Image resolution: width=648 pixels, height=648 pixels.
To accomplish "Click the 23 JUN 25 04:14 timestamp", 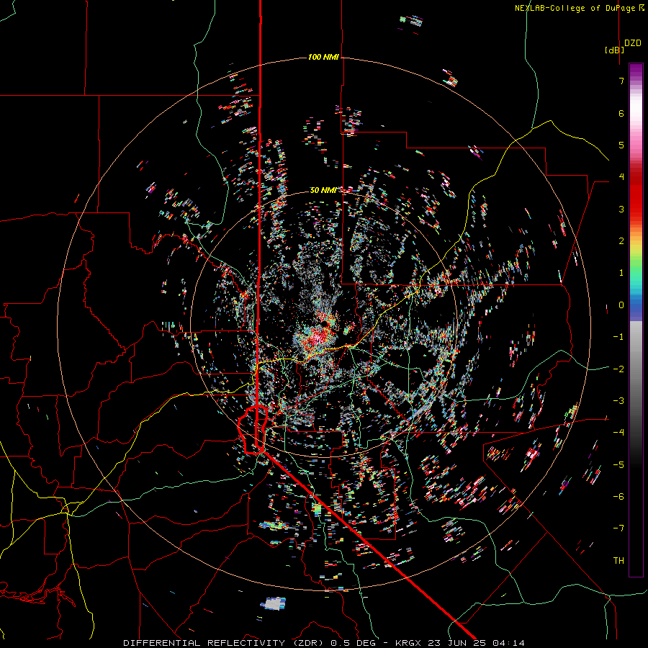I will (476, 643).
